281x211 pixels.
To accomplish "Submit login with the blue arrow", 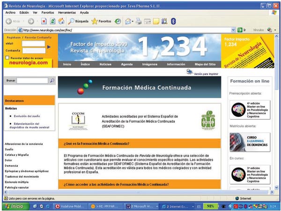I will point(49,47).
